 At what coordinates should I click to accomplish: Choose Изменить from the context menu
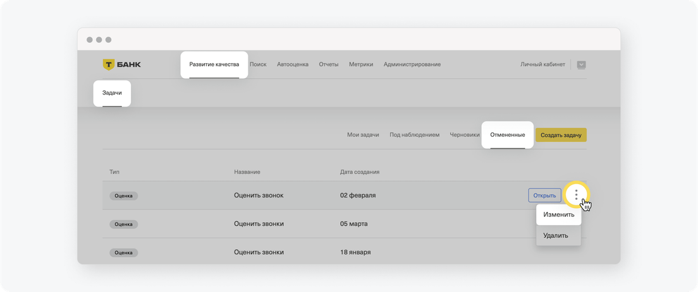pos(559,215)
